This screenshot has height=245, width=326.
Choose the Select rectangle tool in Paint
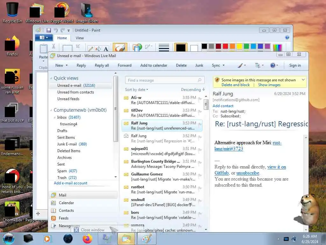point(67,48)
